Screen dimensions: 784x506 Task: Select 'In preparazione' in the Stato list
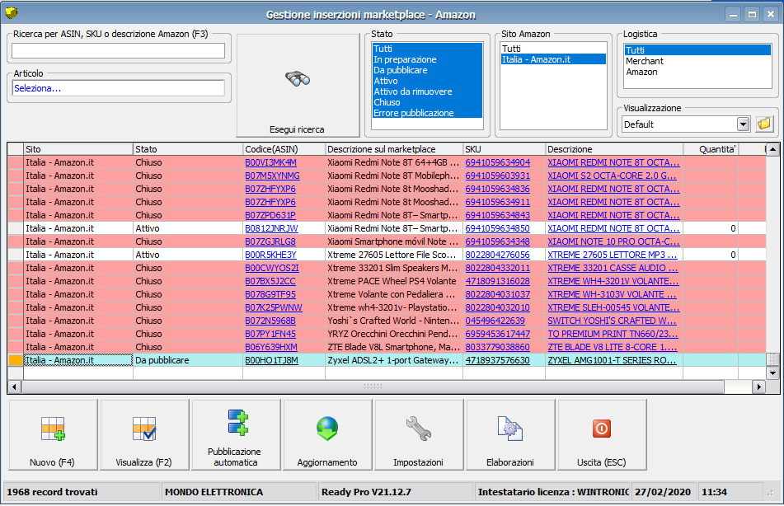pyautogui.click(x=427, y=59)
